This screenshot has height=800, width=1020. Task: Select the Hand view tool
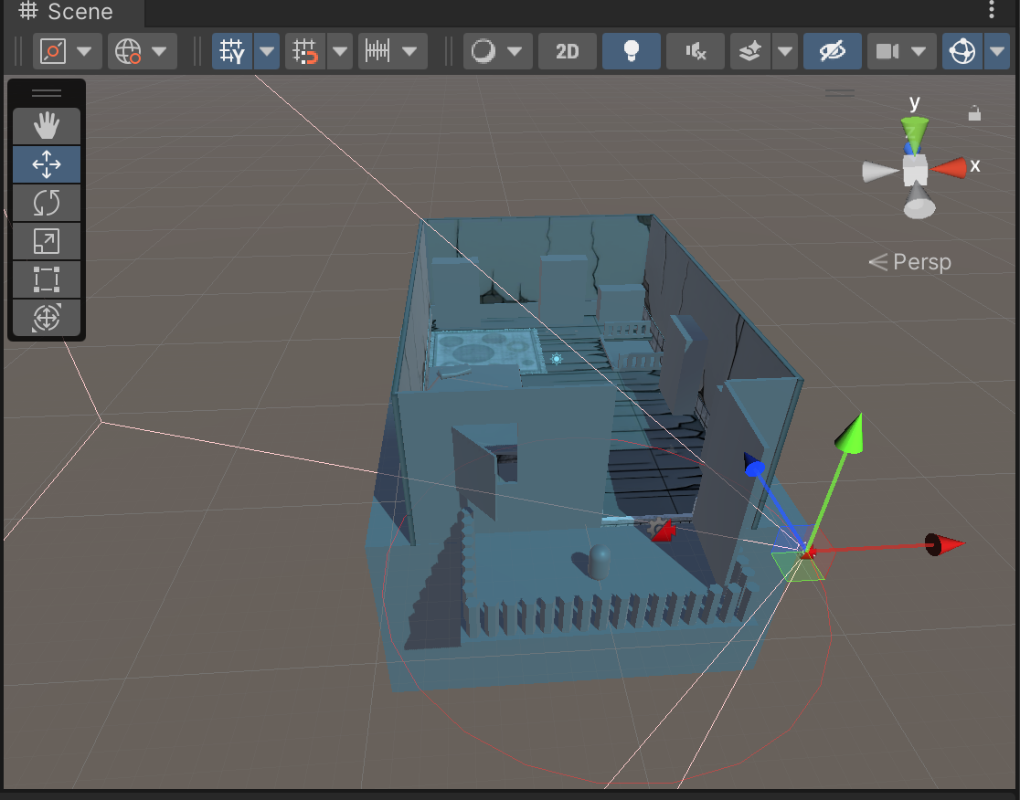(x=47, y=126)
